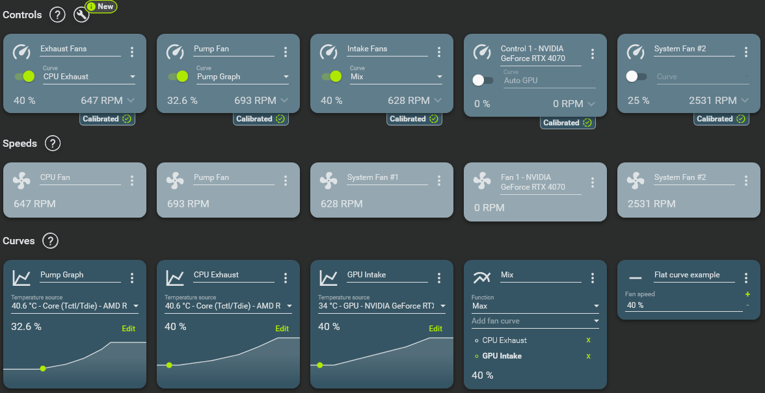Open the Controls help question mark

[x=57, y=14]
